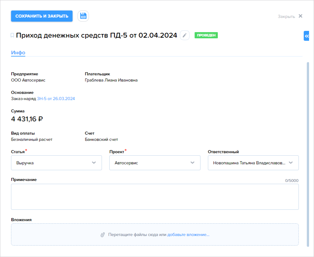Expand side panel with double-chevron button

307,36
